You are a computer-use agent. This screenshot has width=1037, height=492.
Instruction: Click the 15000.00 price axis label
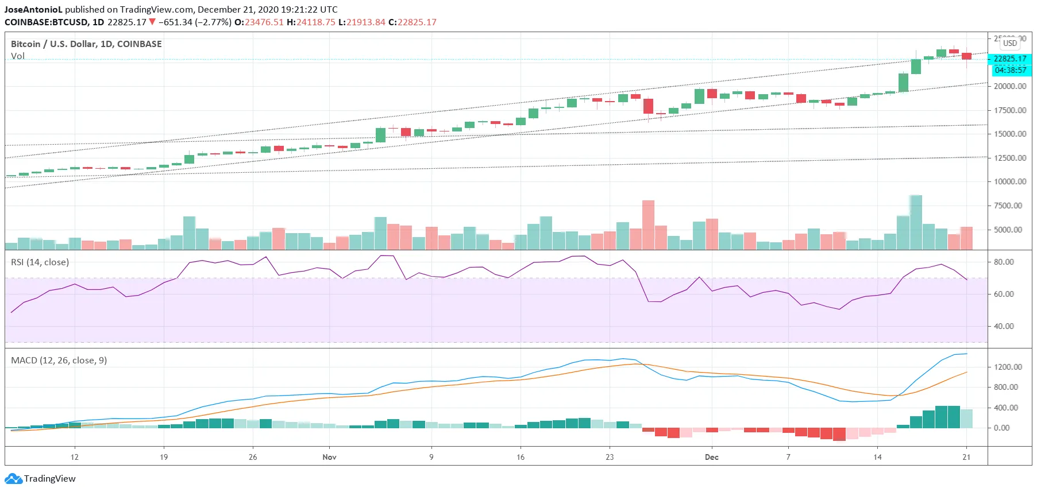pyautogui.click(x=1010, y=134)
